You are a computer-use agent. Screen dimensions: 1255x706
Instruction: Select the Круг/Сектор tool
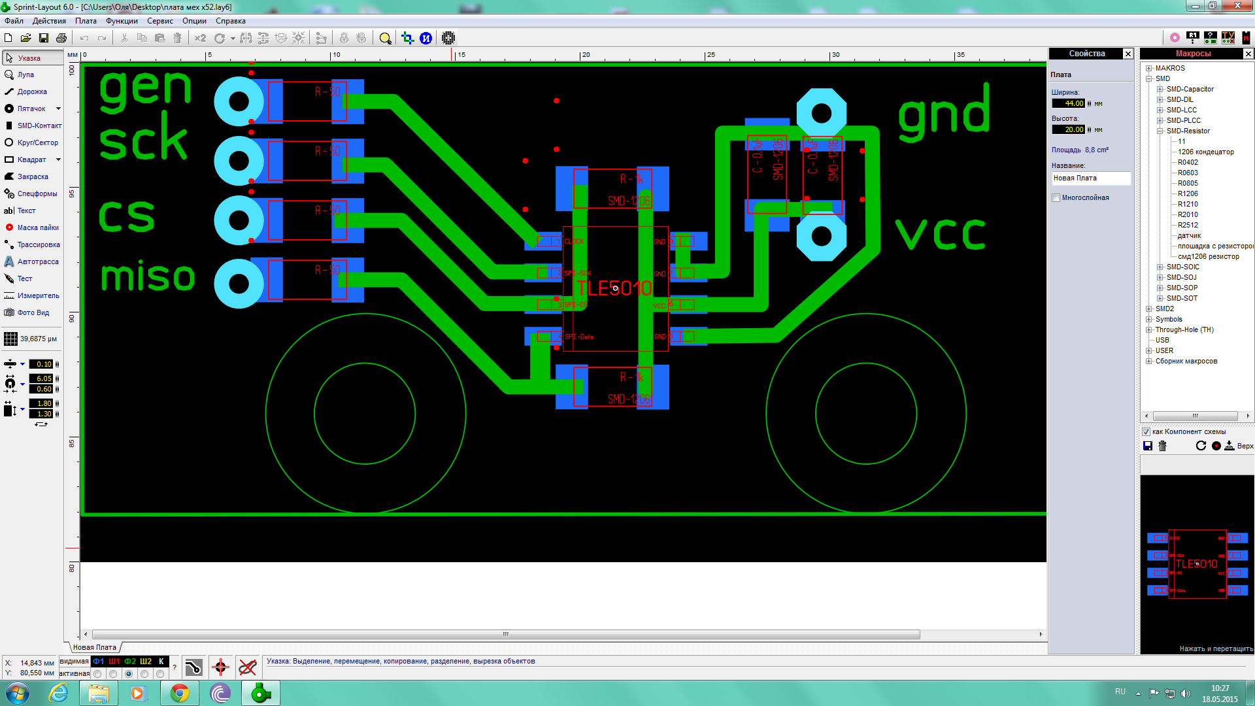coord(32,143)
